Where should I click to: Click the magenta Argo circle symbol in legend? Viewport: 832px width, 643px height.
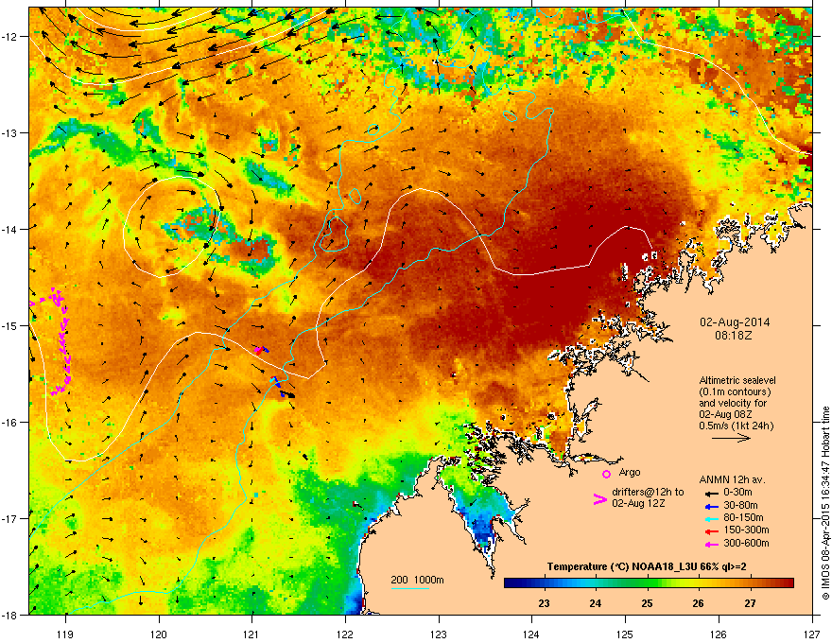point(606,474)
